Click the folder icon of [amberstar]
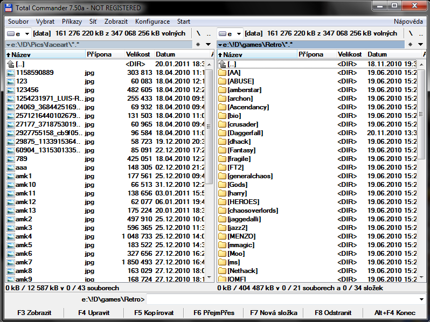This screenshot has width=430, height=322. pyautogui.click(x=223, y=90)
